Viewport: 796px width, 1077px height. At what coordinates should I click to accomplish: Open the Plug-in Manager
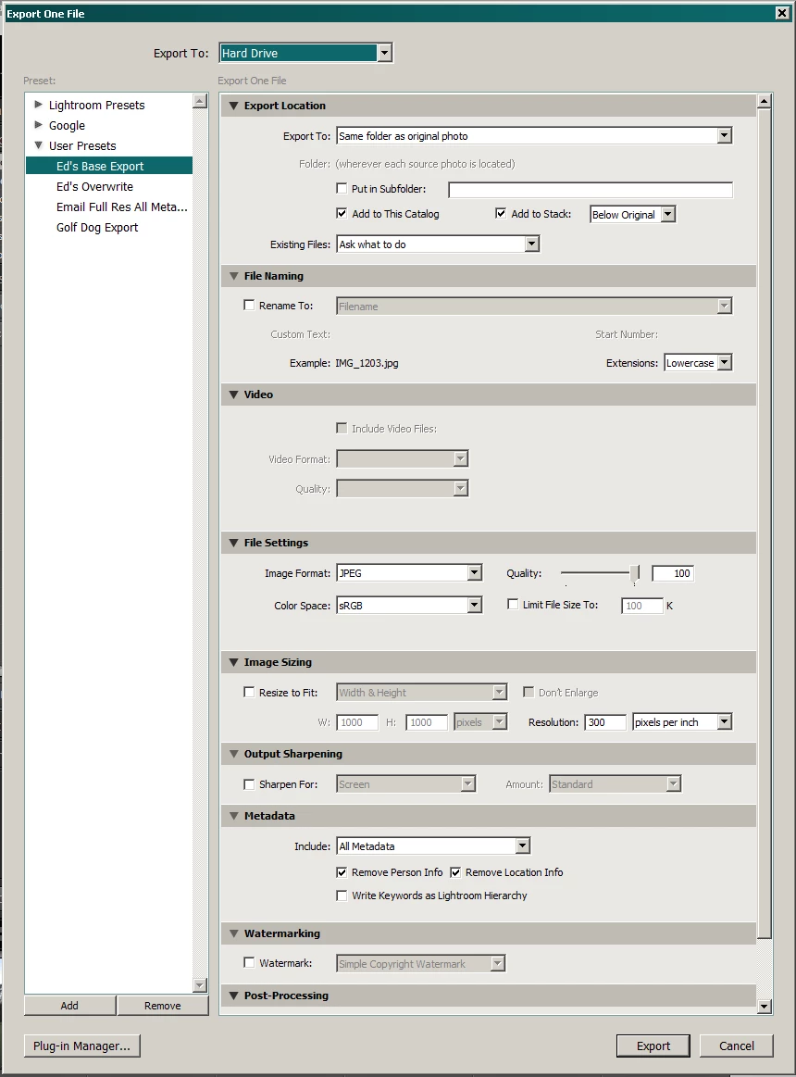(81, 1046)
